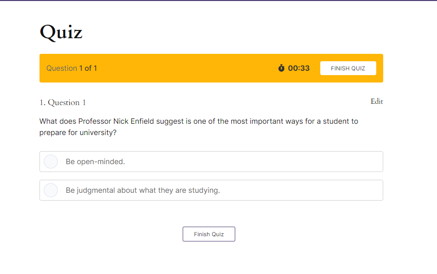The width and height of the screenshot is (437, 274).
Task: Click the 00:33 countdown timer
Action: [299, 68]
